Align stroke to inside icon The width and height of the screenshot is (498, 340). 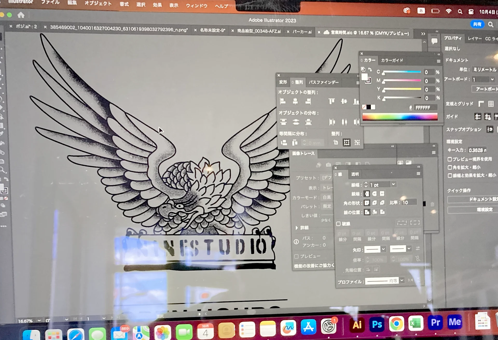pos(375,212)
